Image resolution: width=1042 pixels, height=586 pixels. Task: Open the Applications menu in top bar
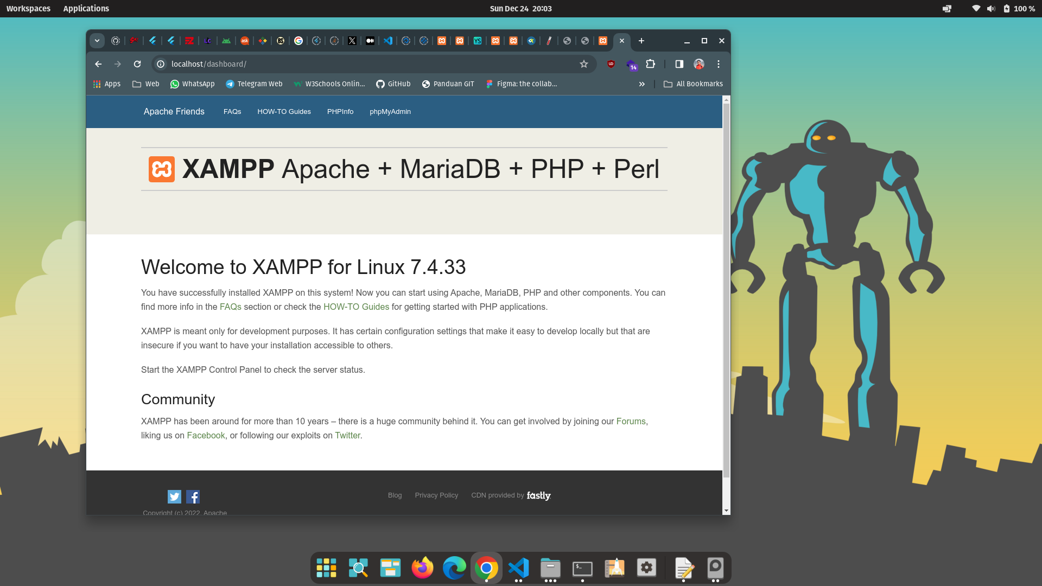coord(86,9)
